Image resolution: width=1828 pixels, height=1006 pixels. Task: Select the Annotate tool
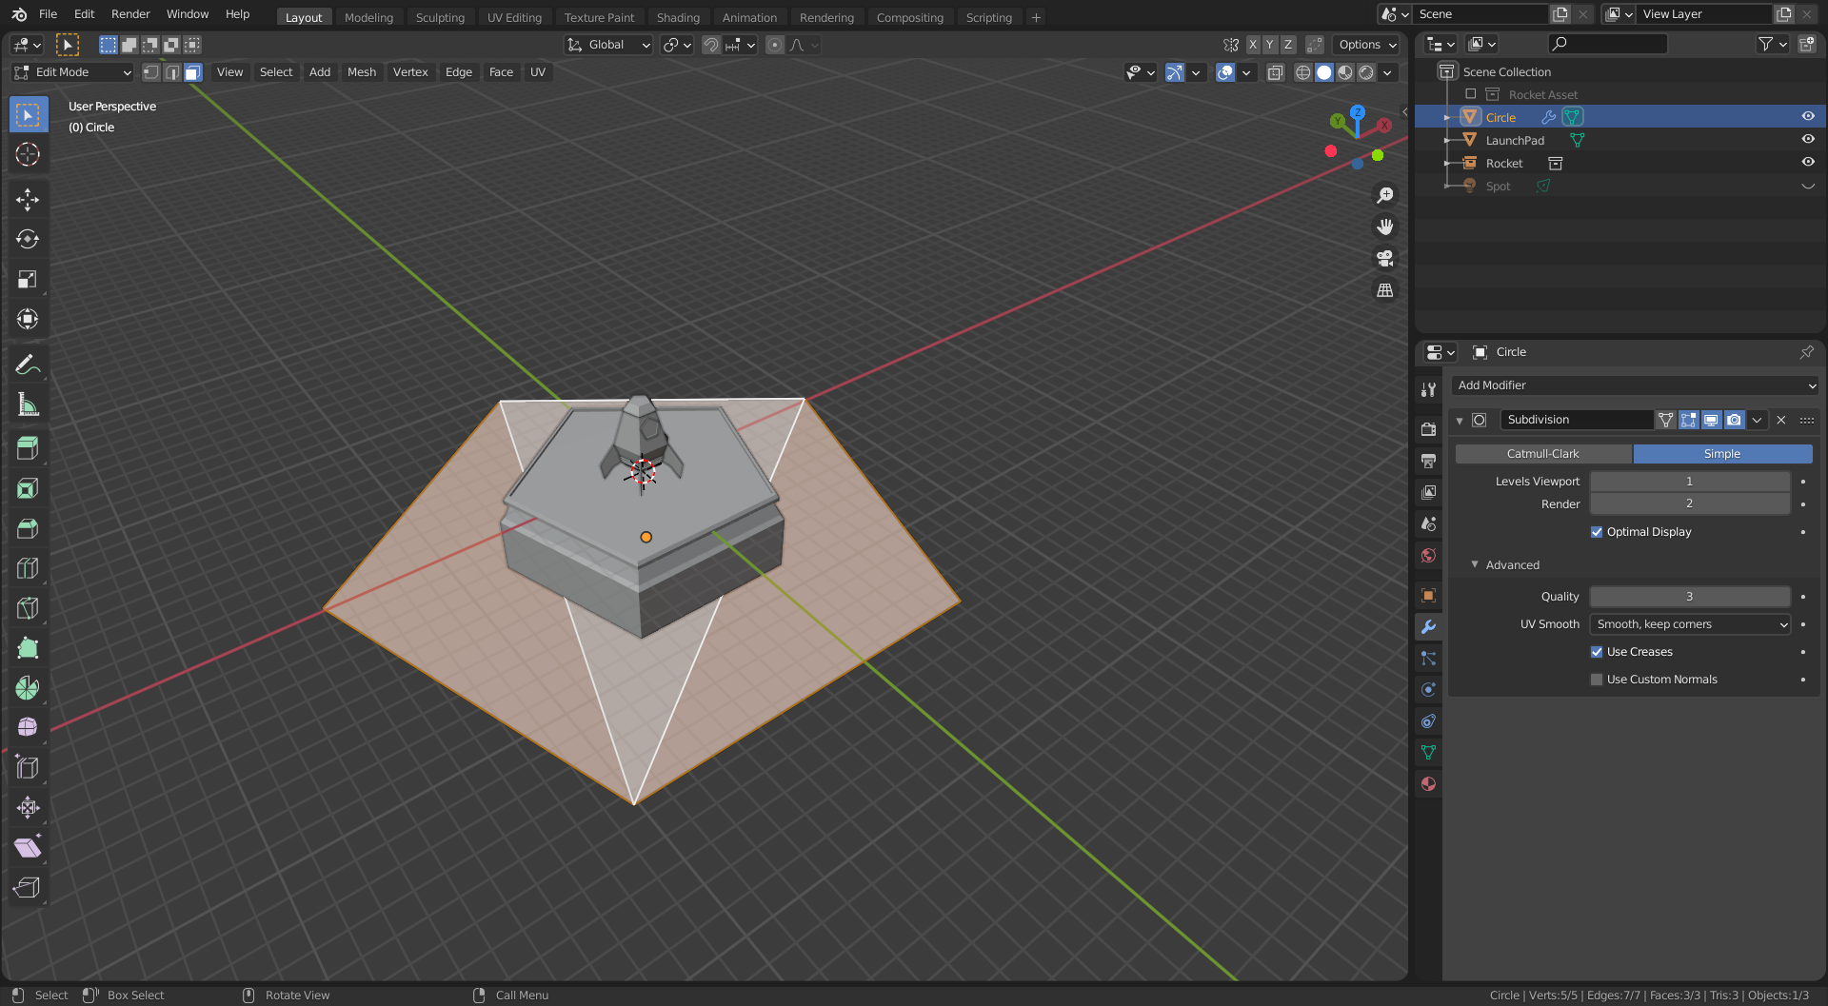(28, 365)
